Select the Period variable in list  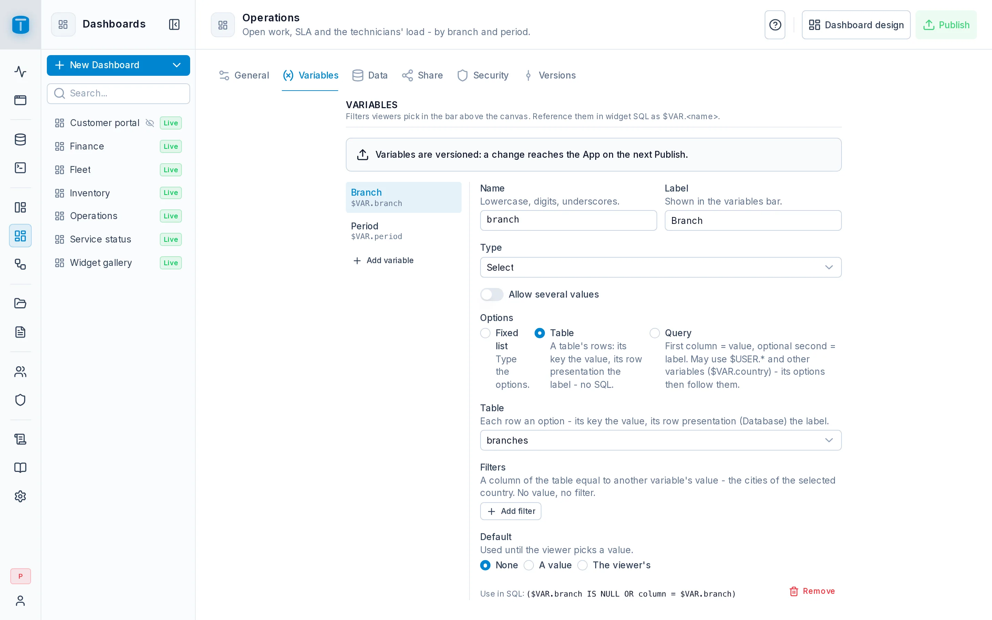(x=403, y=230)
